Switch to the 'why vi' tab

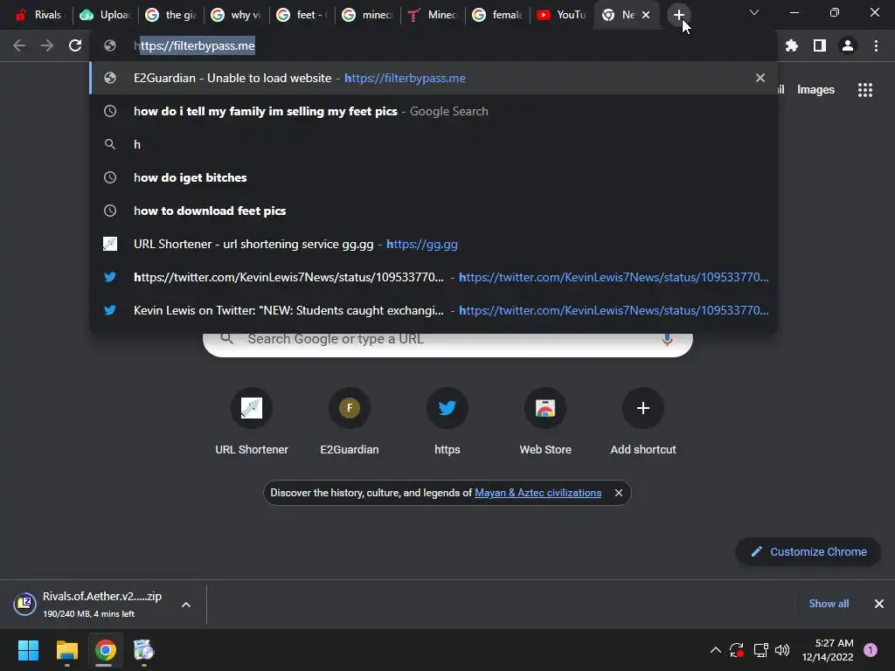click(236, 15)
